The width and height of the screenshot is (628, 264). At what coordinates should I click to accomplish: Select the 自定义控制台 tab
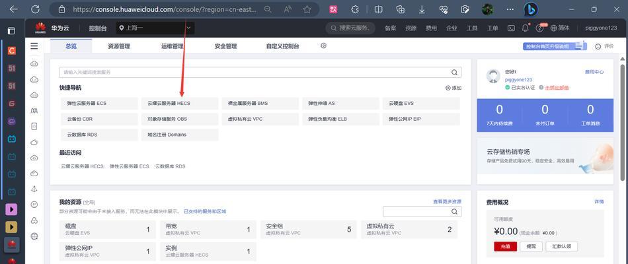click(x=283, y=46)
